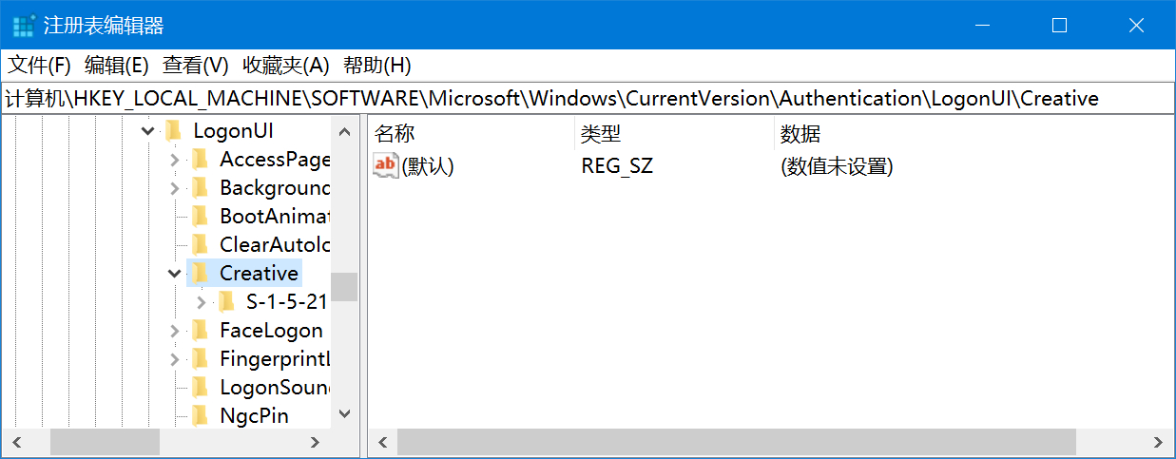
Task: Expand the Fingerprint tree node
Action: (174, 359)
